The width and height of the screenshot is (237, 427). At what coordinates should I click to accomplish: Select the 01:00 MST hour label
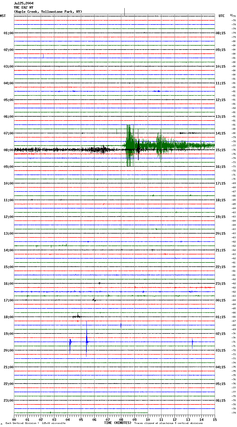[9, 33]
